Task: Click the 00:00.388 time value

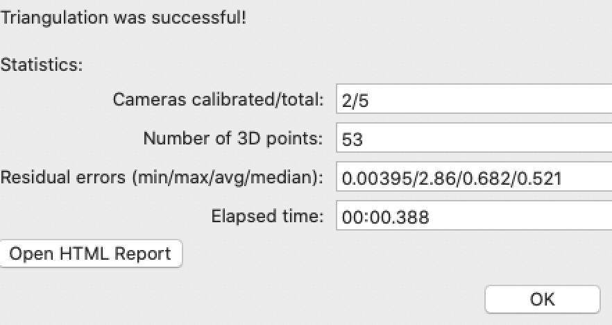Action: (385, 217)
